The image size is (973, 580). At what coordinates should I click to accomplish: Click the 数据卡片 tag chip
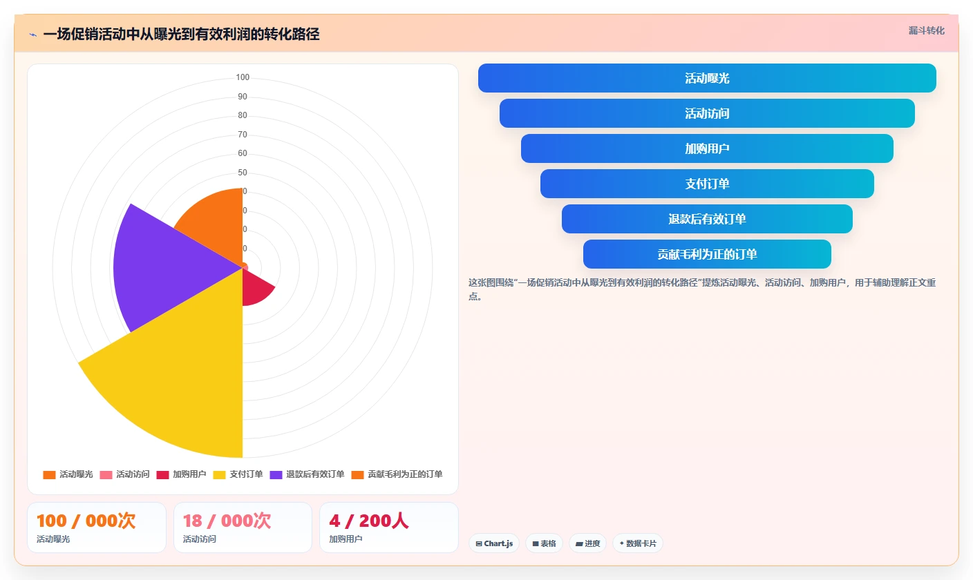tap(638, 543)
